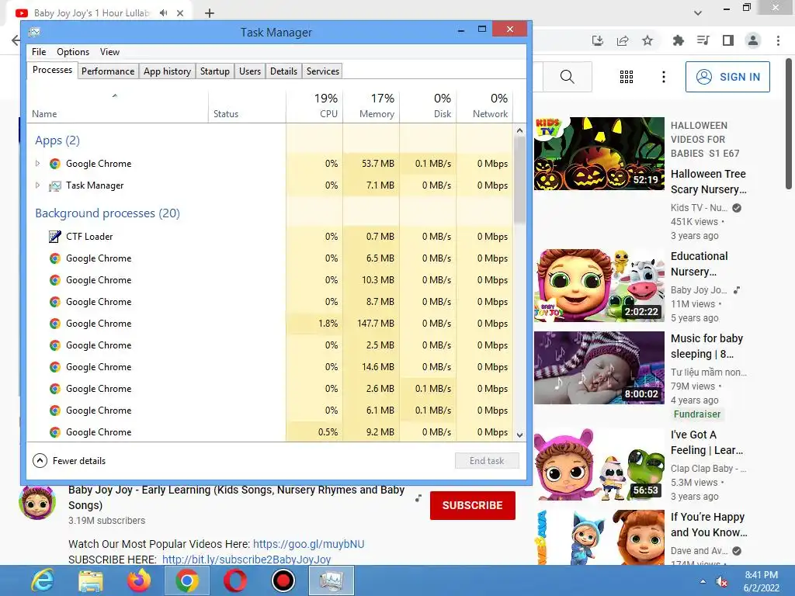Launch Firefox from the taskbar
Image resolution: width=795 pixels, height=596 pixels.
[139, 580]
